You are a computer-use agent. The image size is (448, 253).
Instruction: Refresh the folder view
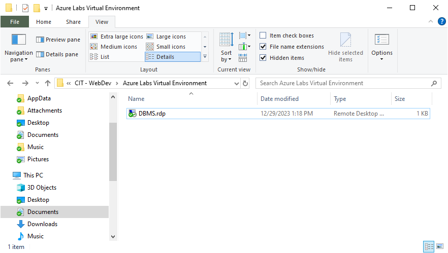point(245,83)
